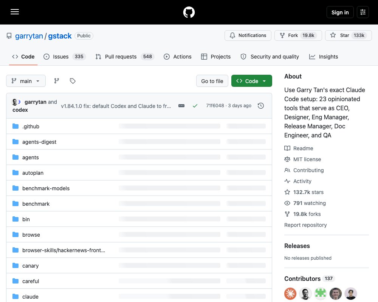Open green pixelated contributor avatar

pyautogui.click(x=321, y=294)
